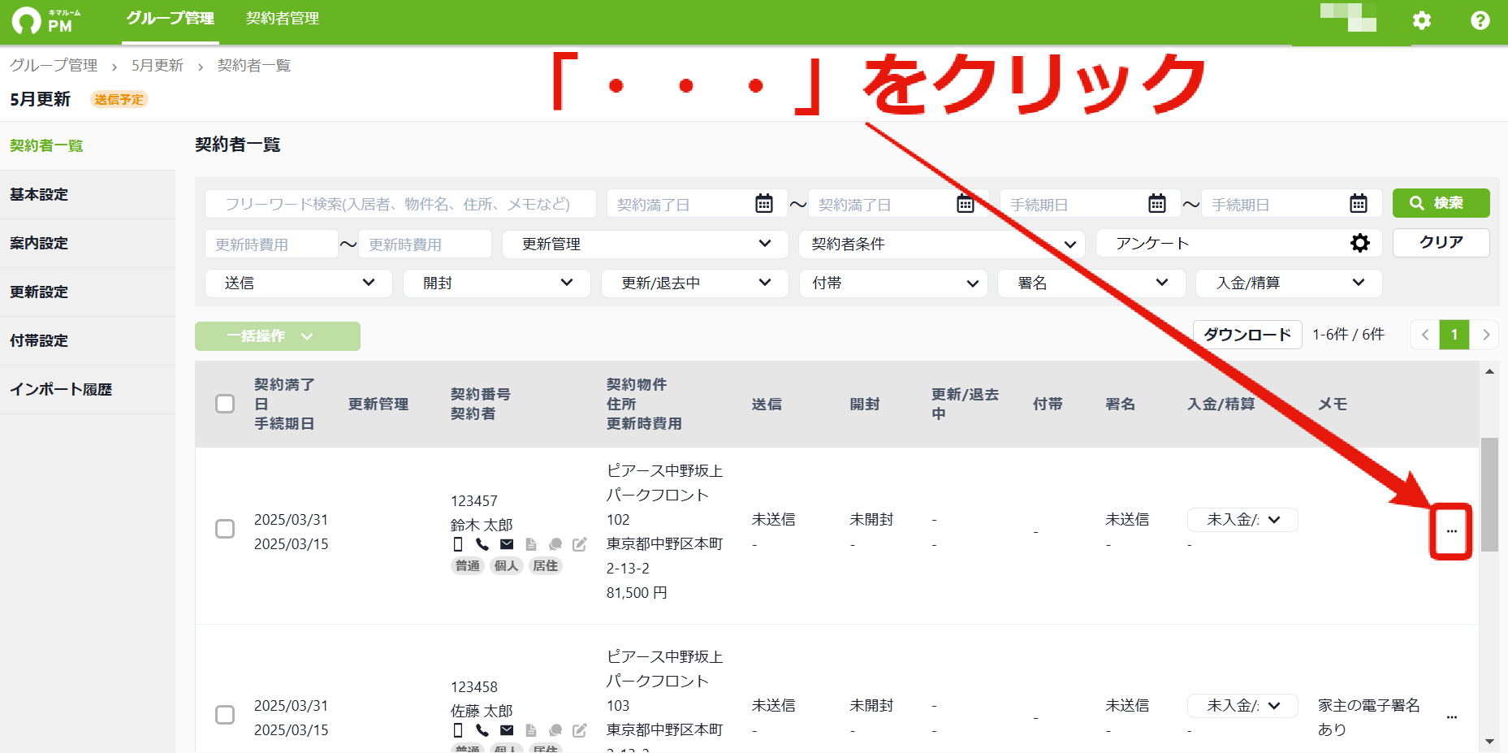Open the 署名 filter dropdown
1508x753 pixels.
click(1091, 283)
